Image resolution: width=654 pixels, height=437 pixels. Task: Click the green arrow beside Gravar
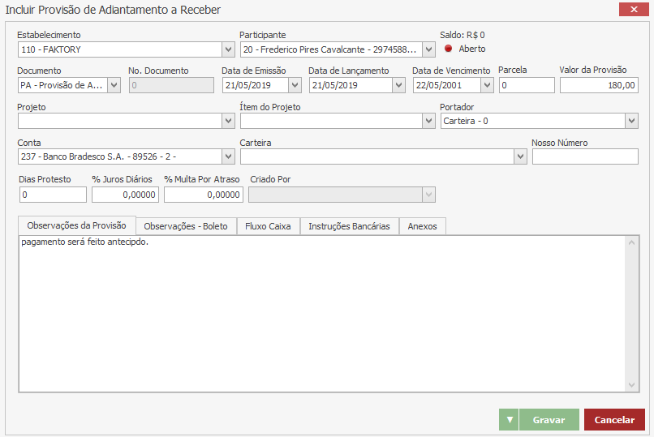point(509,420)
